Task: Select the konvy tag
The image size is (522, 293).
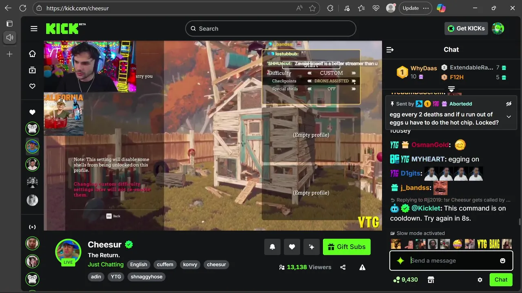Action: 190,265
